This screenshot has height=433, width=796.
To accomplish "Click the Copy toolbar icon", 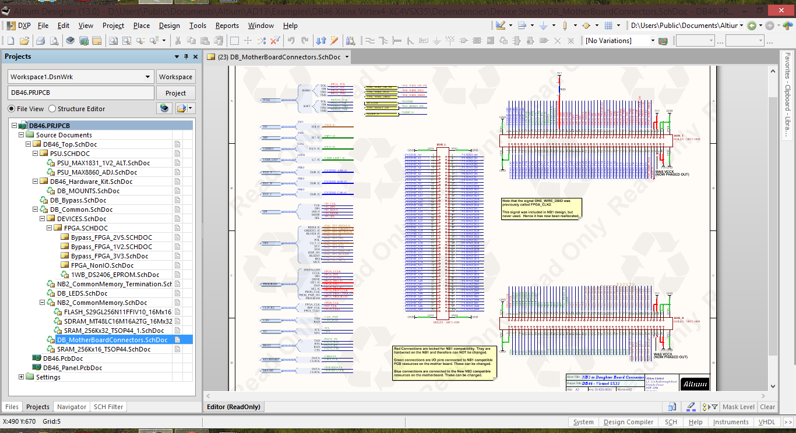I will [191, 41].
